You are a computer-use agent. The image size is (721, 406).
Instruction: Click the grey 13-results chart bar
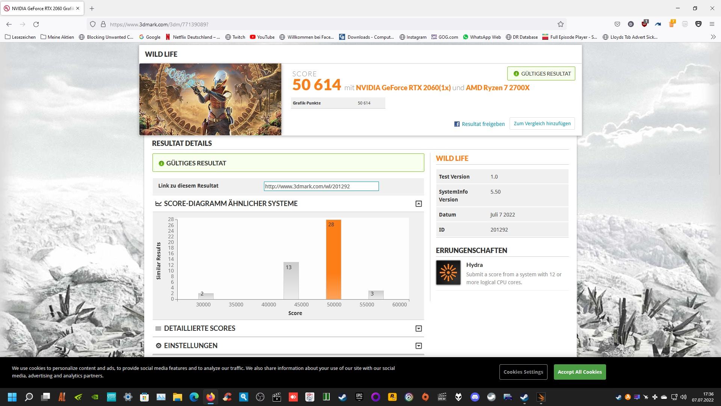pos(291,281)
